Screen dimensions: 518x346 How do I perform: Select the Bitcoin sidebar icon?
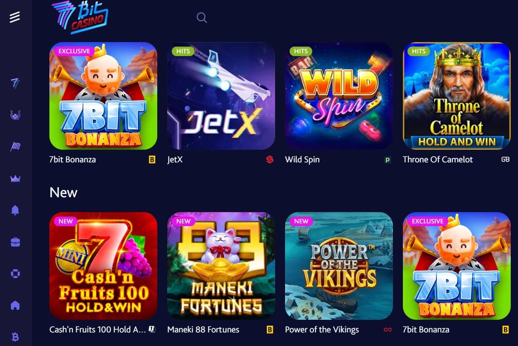point(15,337)
